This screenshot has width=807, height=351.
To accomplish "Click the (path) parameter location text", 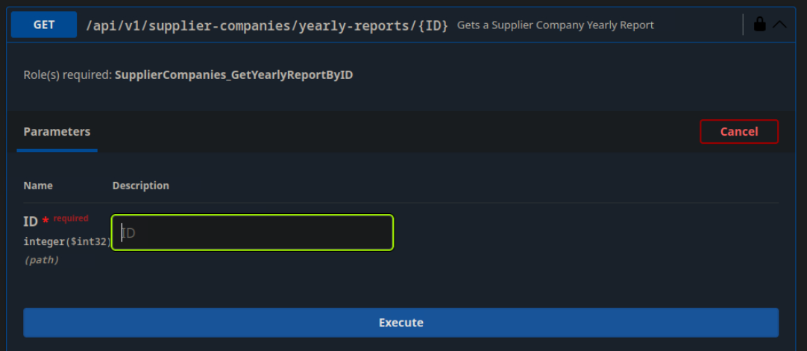I will click(x=41, y=260).
